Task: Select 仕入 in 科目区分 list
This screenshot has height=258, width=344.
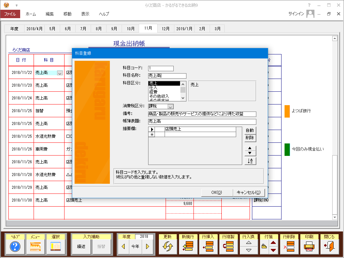Action: coord(164,88)
